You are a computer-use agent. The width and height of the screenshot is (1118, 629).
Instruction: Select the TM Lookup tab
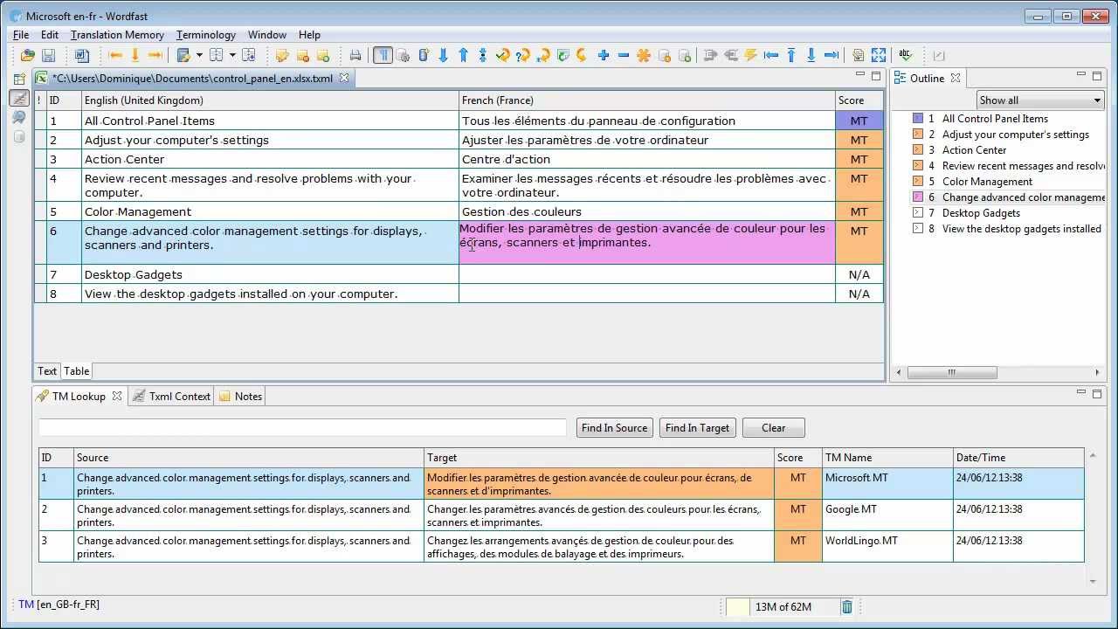tap(79, 397)
